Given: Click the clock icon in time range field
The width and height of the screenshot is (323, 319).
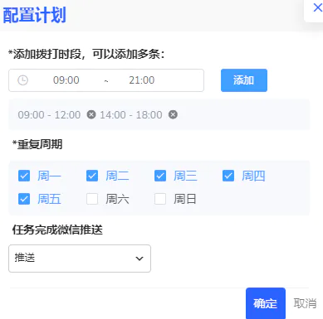Looking at the screenshot, I should click(x=22, y=80).
